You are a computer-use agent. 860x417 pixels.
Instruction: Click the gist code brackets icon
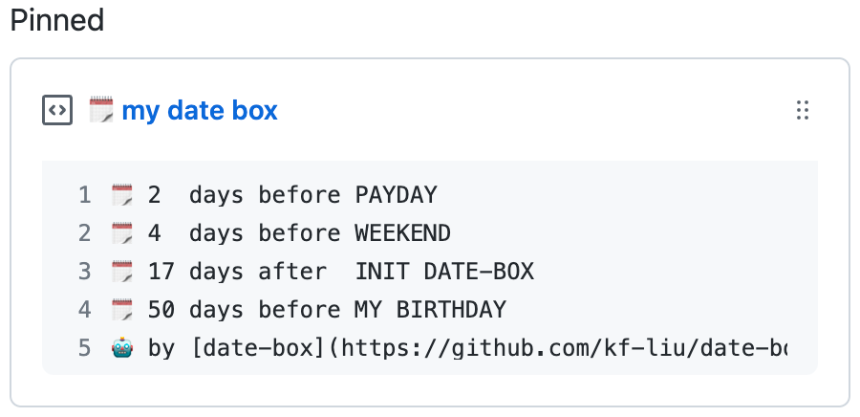(x=57, y=111)
